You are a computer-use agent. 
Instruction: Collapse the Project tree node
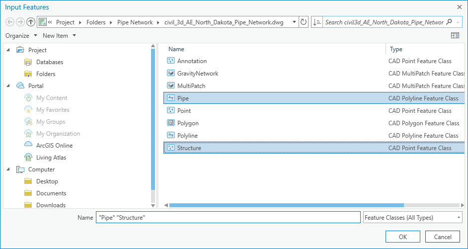click(8, 50)
